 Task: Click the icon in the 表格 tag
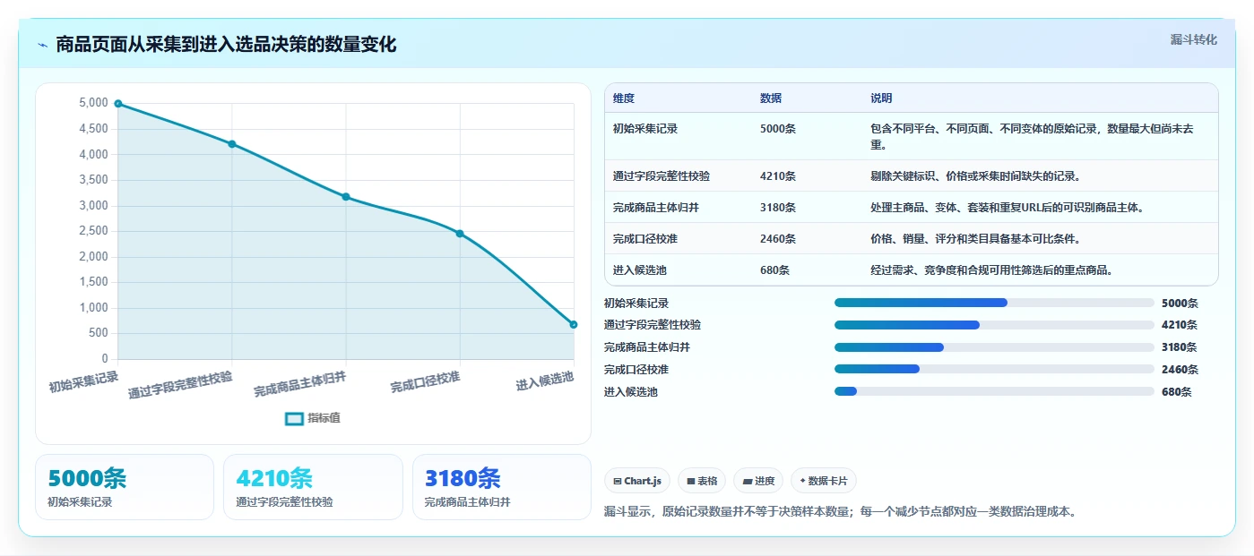pos(690,481)
